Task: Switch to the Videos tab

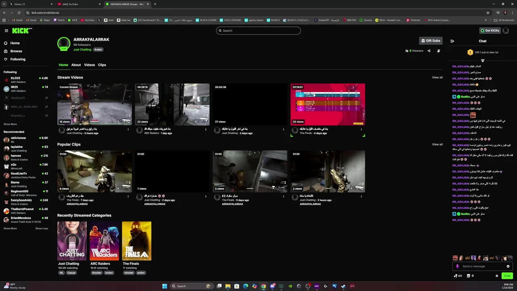Action: pyautogui.click(x=89, y=65)
